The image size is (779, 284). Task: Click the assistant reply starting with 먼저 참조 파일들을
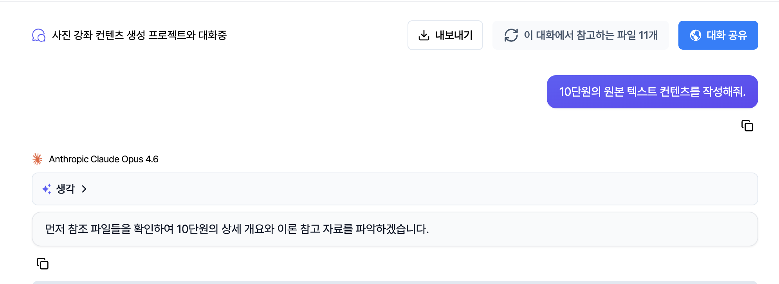pos(237,229)
